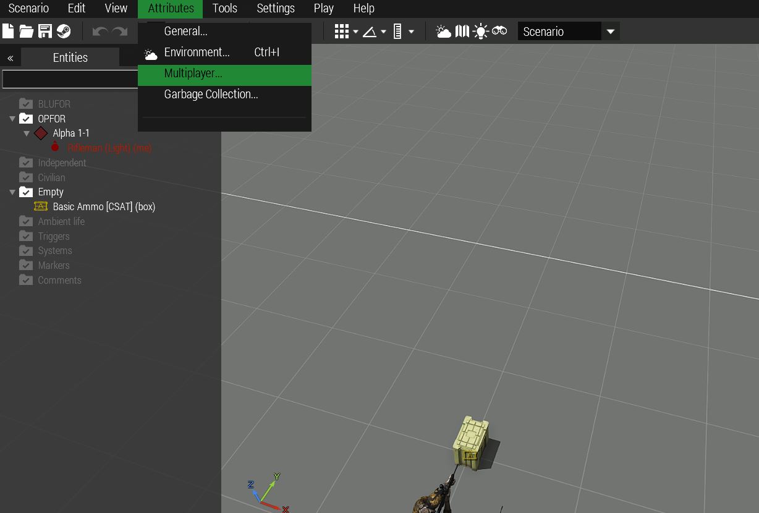Toggle the map view icon
The width and height of the screenshot is (759, 513).
click(x=462, y=32)
